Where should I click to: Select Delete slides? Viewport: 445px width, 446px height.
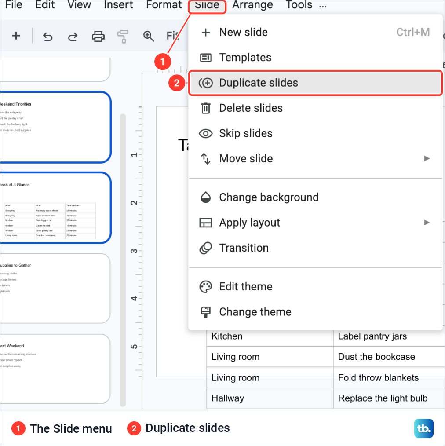[316, 108]
